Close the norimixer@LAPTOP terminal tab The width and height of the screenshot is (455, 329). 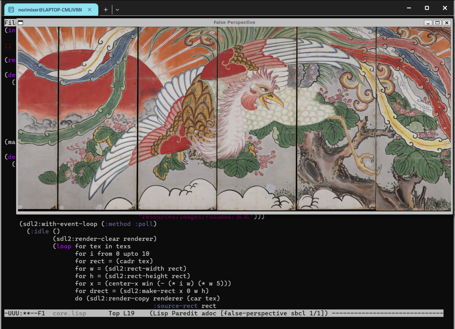(90, 9)
